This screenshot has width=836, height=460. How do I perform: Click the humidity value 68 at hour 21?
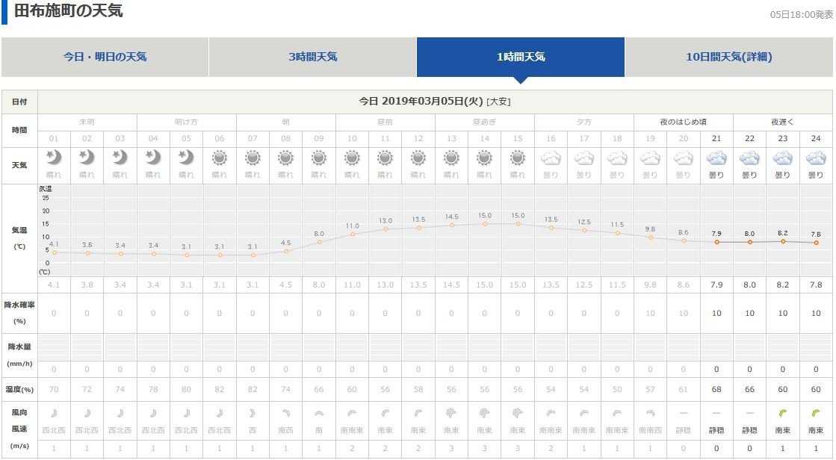tap(716, 390)
